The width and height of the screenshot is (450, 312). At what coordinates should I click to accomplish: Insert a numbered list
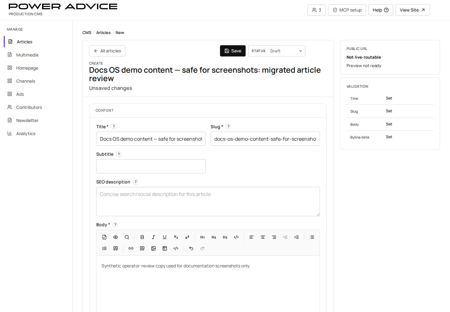pyautogui.click(x=104, y=248)
